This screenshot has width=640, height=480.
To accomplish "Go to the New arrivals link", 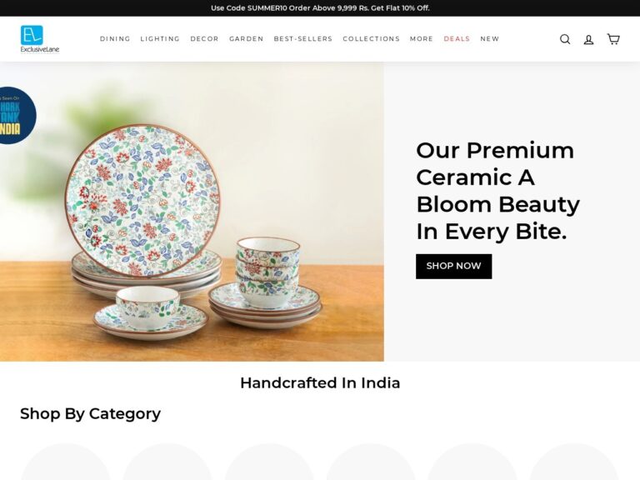I will coord(490,39).
